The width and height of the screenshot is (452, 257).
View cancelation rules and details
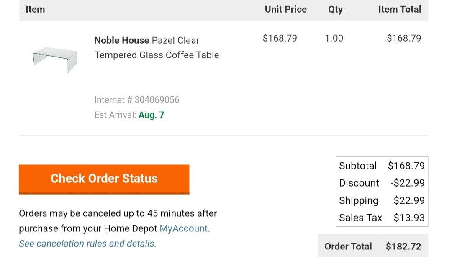(x=87, y=244)
